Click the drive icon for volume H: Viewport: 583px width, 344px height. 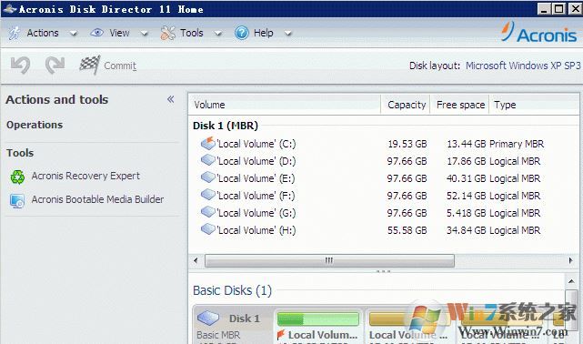pyautogui.click(x=208, y=229)
